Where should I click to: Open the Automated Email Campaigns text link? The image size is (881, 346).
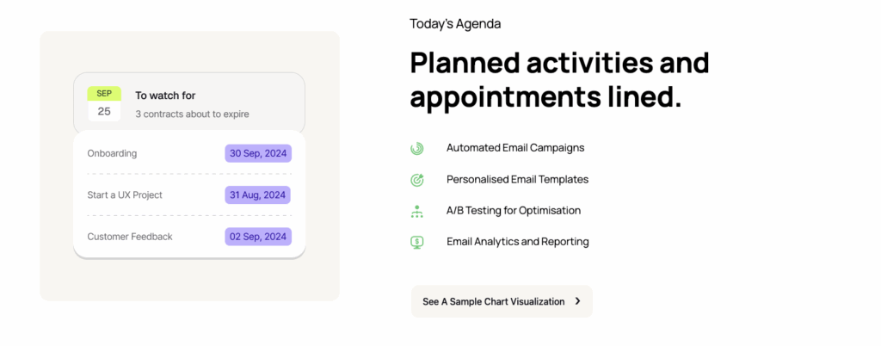[x=514, y=148]
